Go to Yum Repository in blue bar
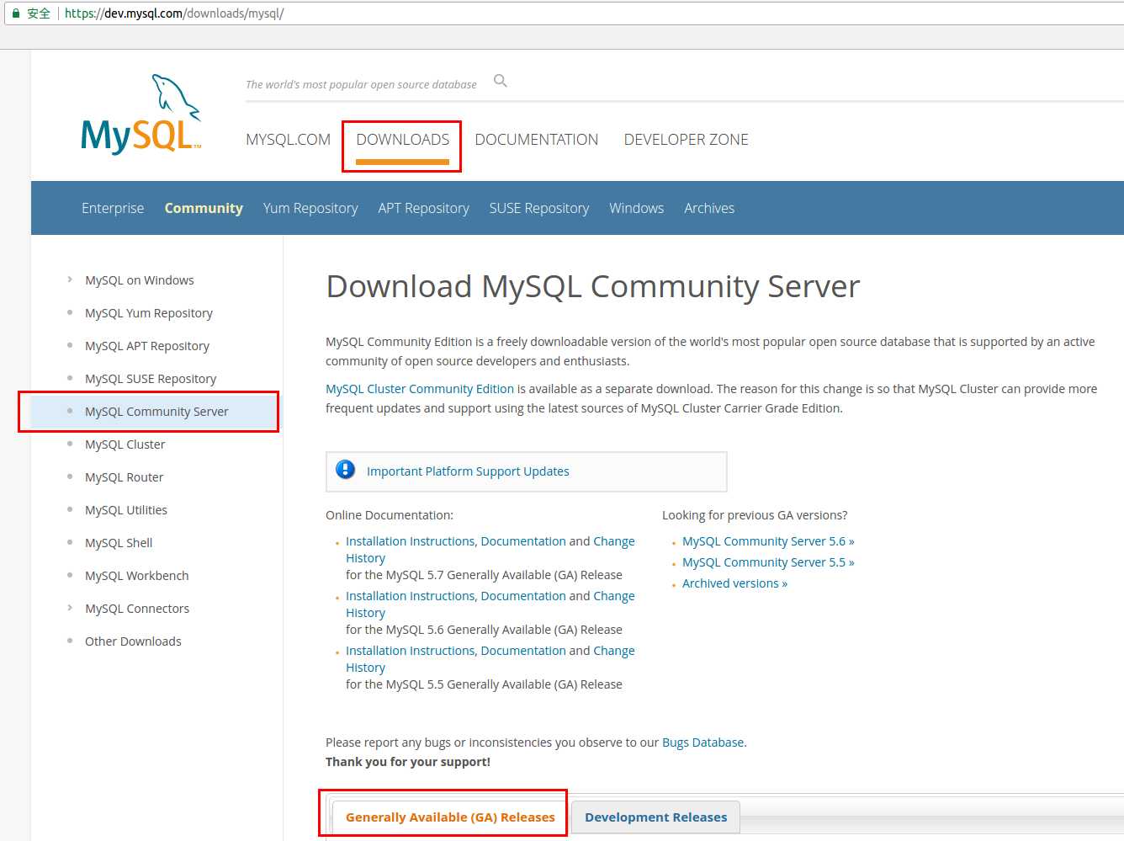 310,208
